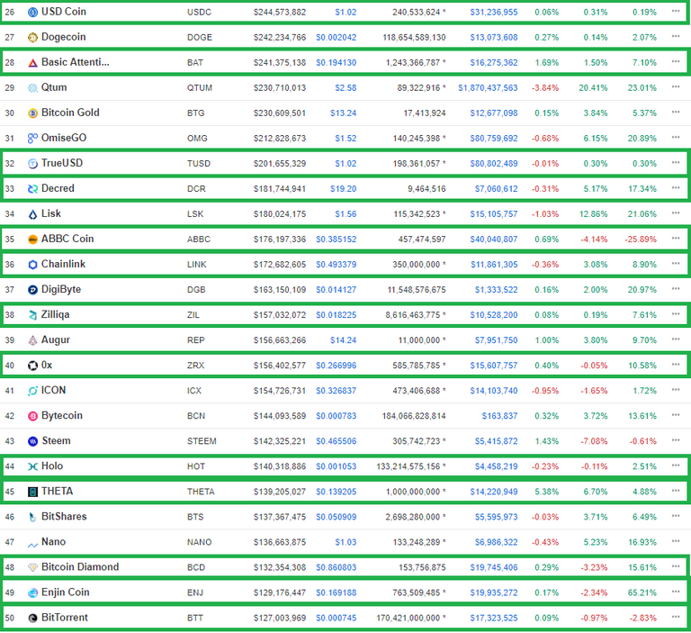The image size is (691, 633).
Task: Click the BitShares logo icon
Action: tap(32, 517)
